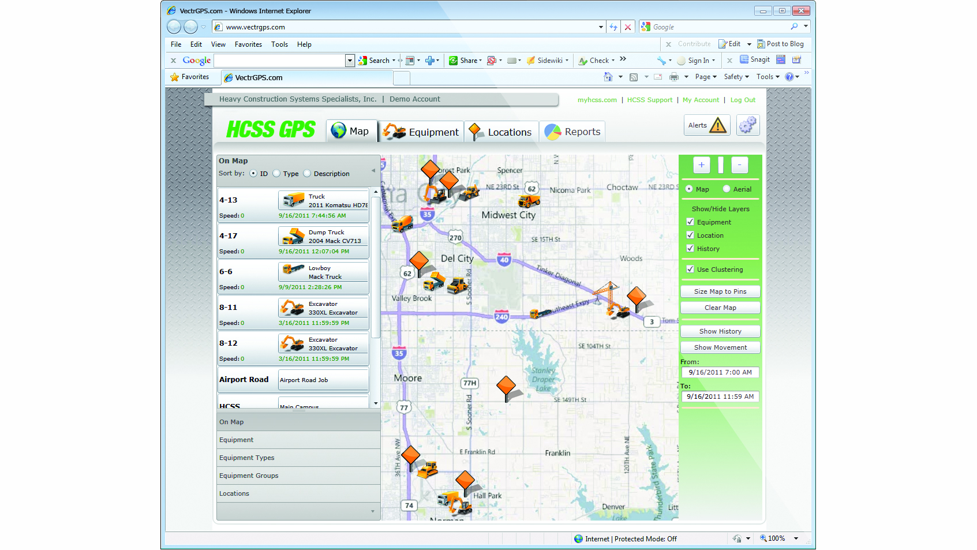The height and width of the screenshot is (550, 977).
Task: Click the 4-13 Truck icon in list
Action: [x=293, y=200]
